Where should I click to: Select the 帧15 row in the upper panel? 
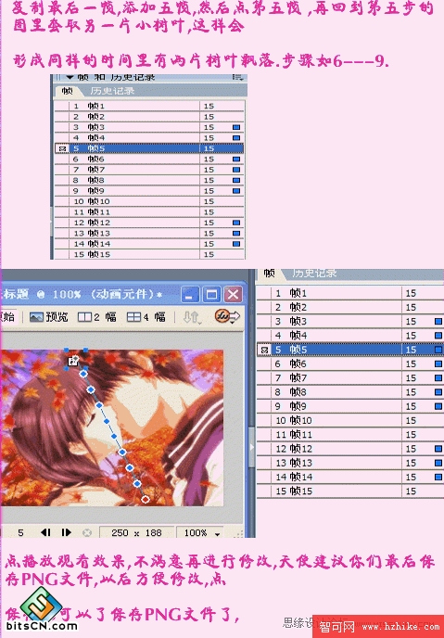pos(149,254)
